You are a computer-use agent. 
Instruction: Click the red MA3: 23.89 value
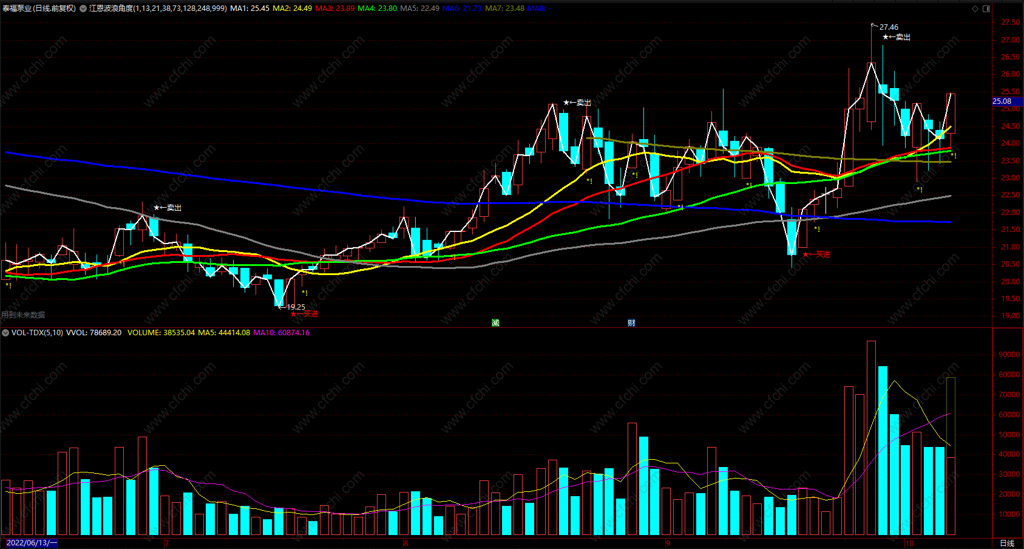click(334, 9)
